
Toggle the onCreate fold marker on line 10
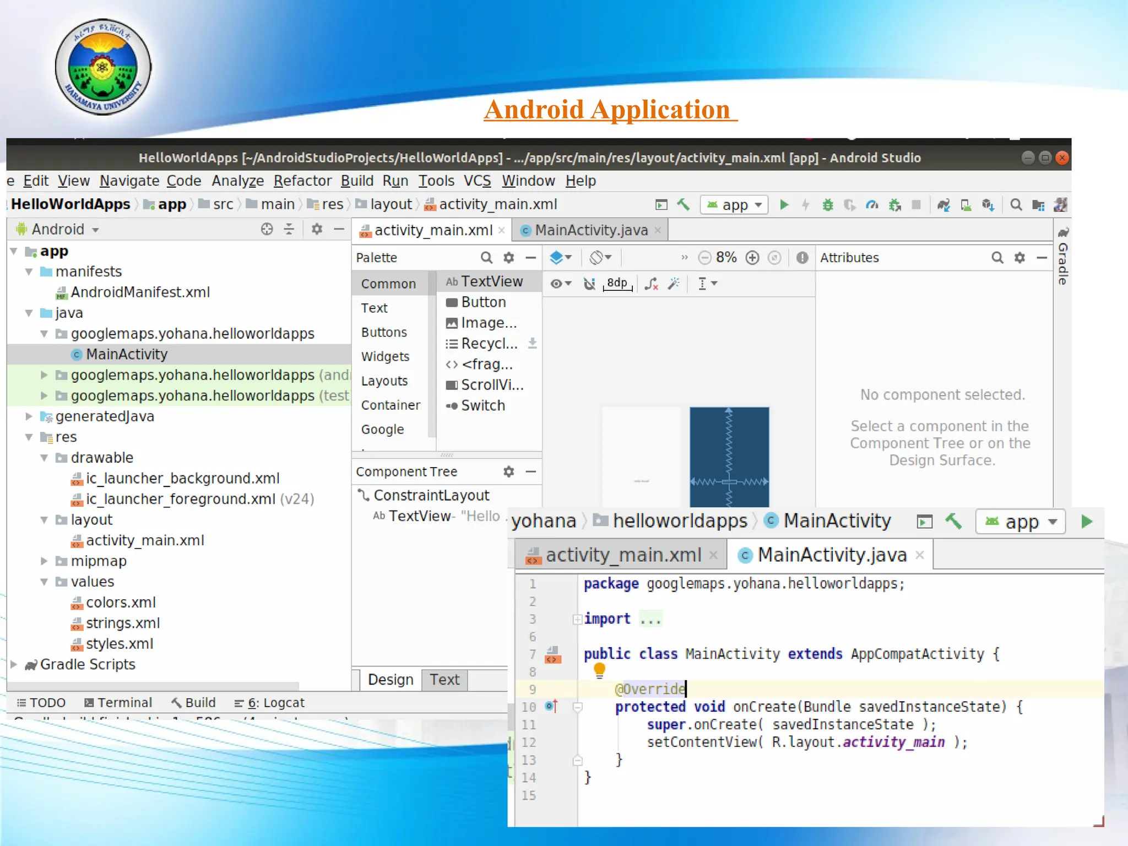pyautogui.click(x=577, y=707)
